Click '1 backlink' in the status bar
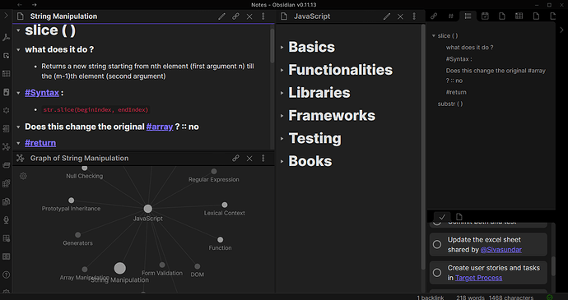 click(431, 298)
